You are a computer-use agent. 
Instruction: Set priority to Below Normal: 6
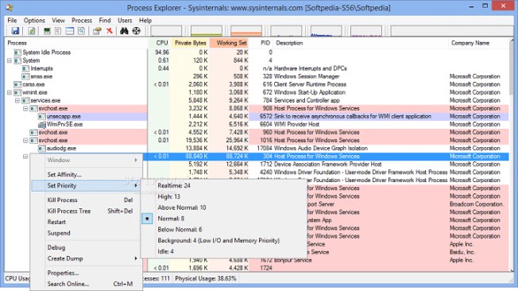click(x=180, y=230)
